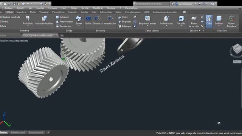
Task: Open the Archivo menu
Action: (x=8, y=8)
